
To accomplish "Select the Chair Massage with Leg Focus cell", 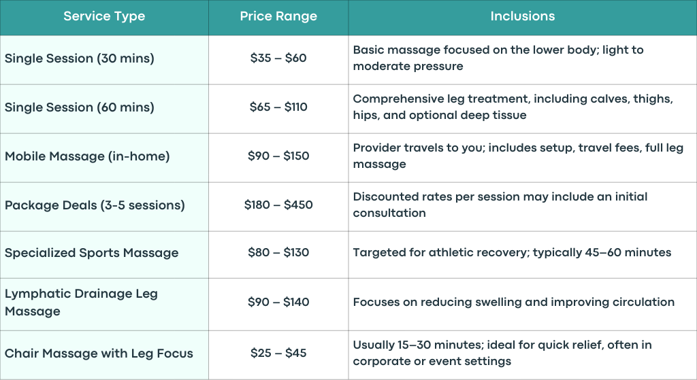I will click(104, 355).
